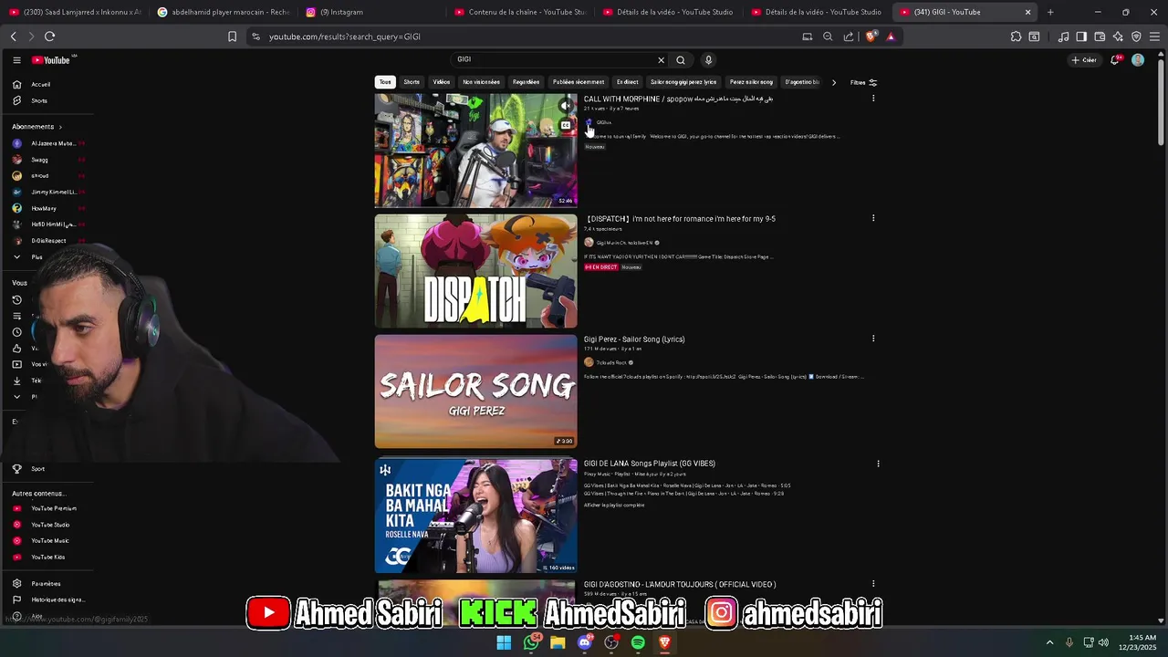1168x657 pixels.
Task: Open the Sailor Song thumbnail
Action: click(475, 391)
